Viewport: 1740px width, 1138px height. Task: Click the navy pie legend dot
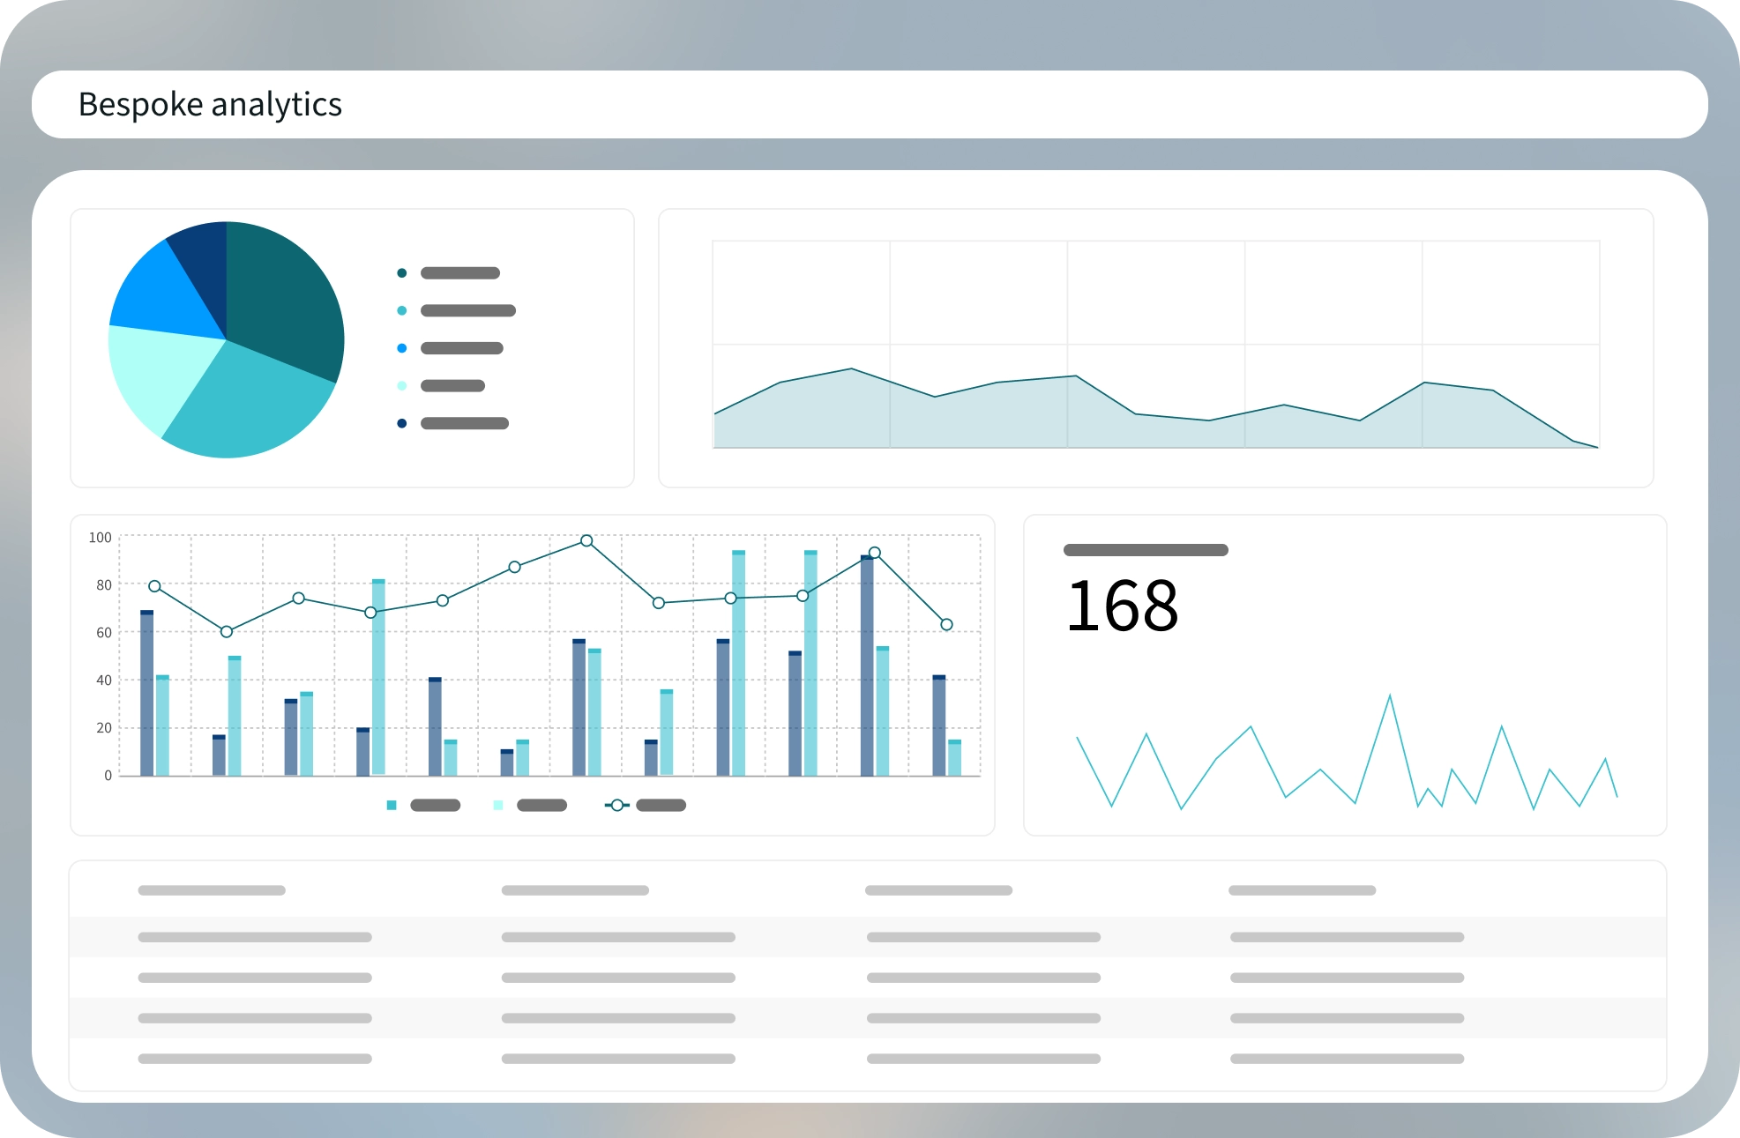pyautogui.click(x=402, y=423)
